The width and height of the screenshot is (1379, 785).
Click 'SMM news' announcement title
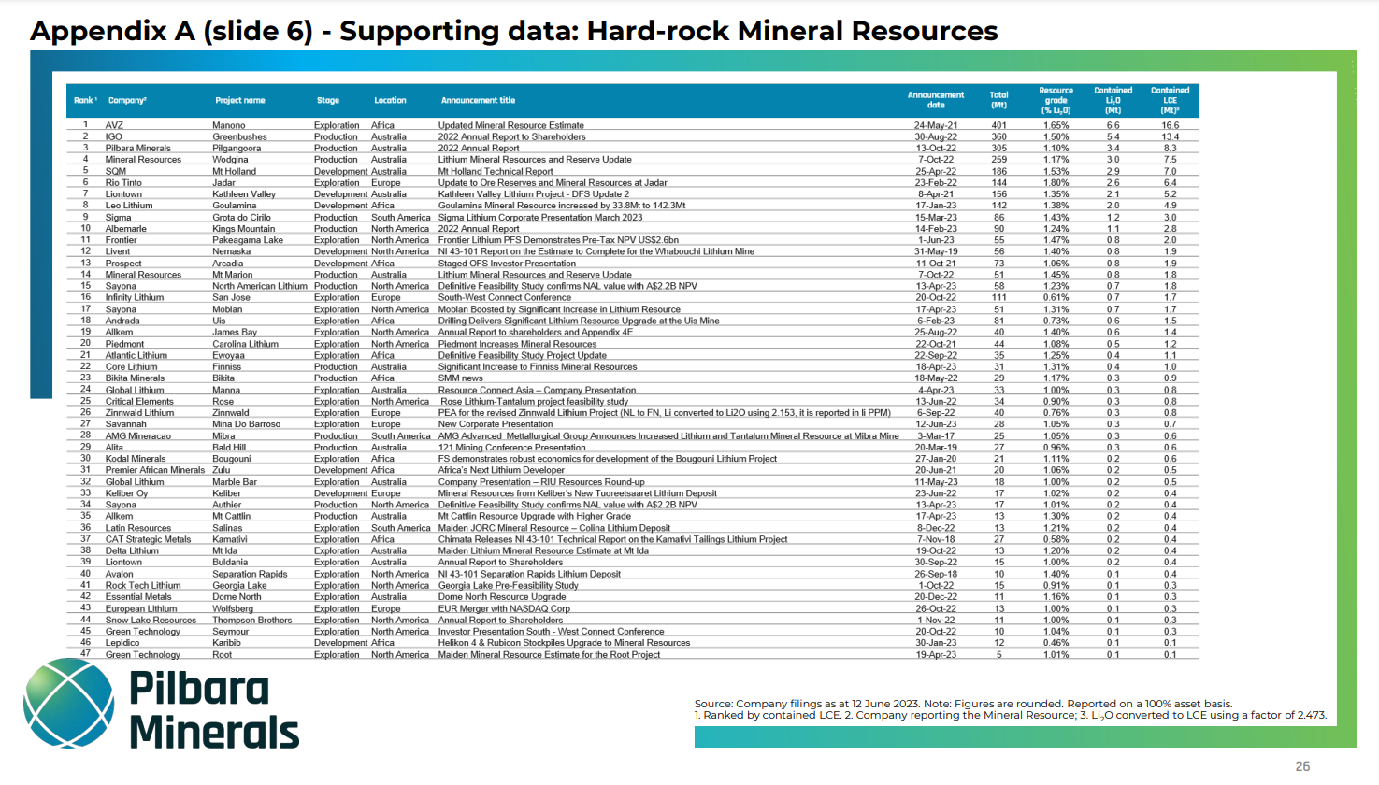[461, 378]
